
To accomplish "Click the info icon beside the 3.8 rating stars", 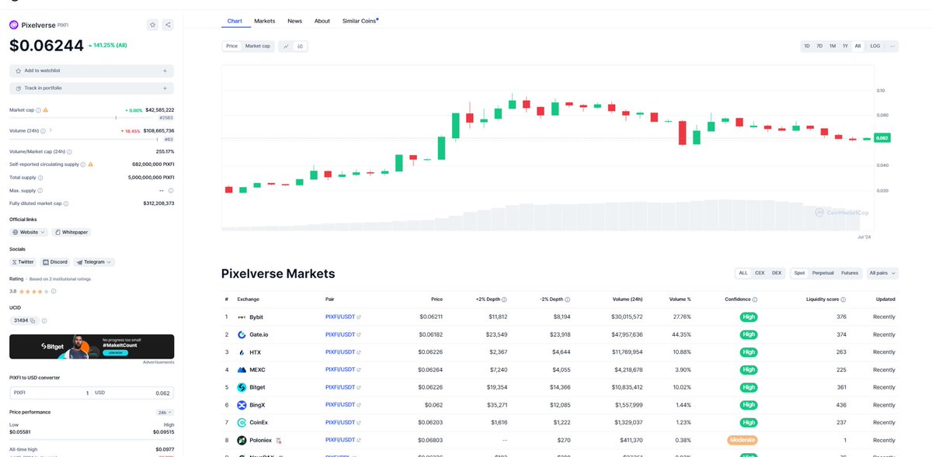I will coord(54,292).
